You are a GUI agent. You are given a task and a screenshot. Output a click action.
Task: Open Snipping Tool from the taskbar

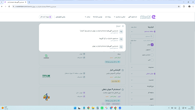(x=106, y=108)
